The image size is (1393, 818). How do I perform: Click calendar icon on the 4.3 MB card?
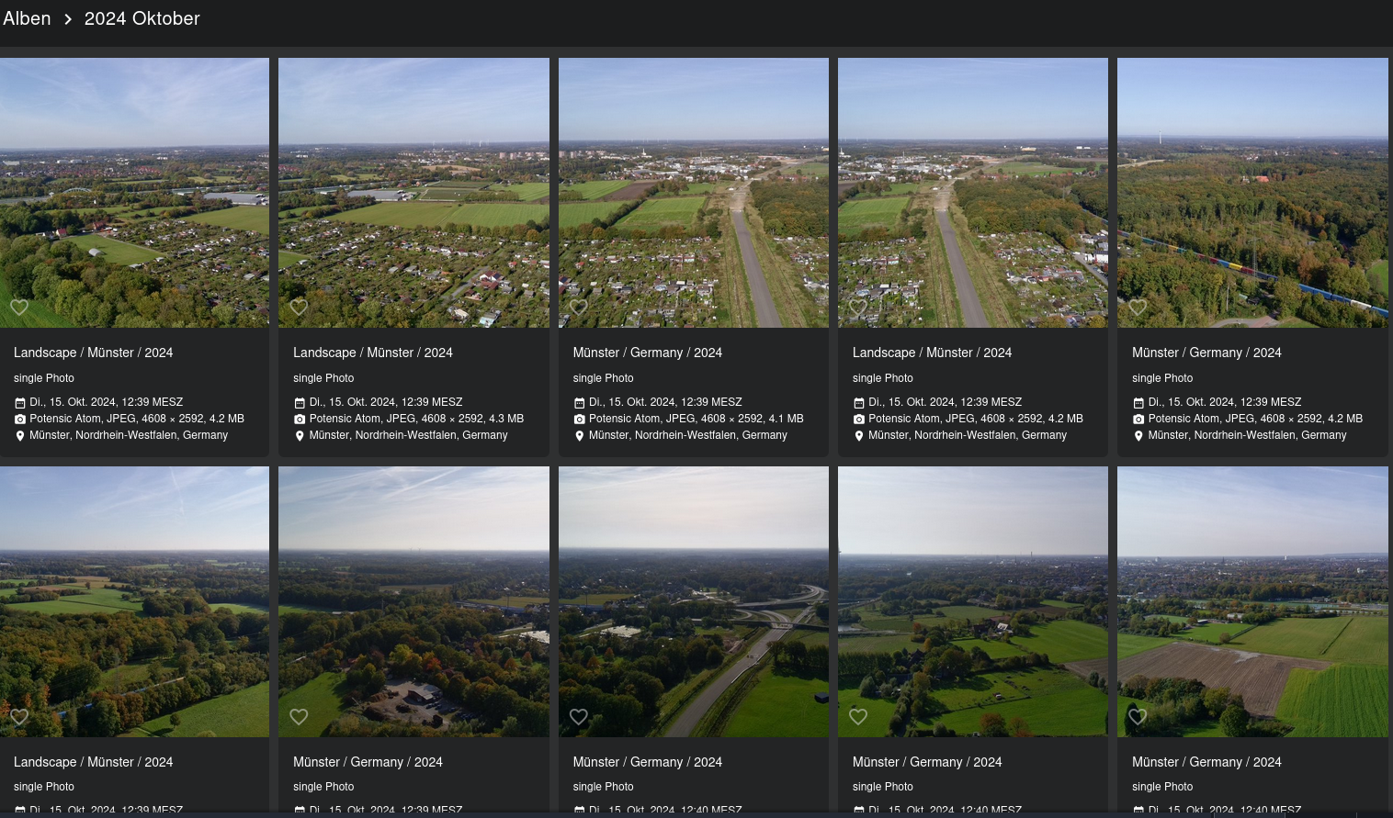coord(300,403)
